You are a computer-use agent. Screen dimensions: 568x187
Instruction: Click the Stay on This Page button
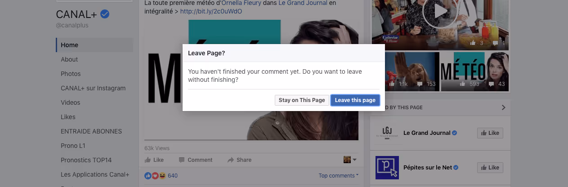coord(302,100)
